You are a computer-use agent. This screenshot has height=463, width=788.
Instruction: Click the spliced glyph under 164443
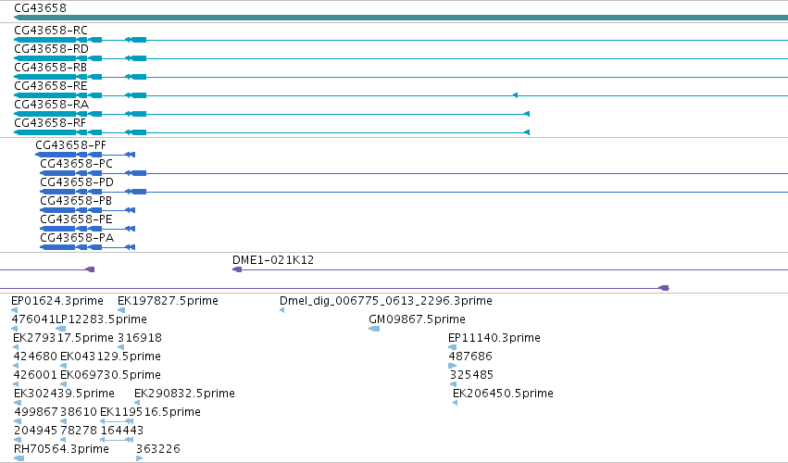(117, 440)
